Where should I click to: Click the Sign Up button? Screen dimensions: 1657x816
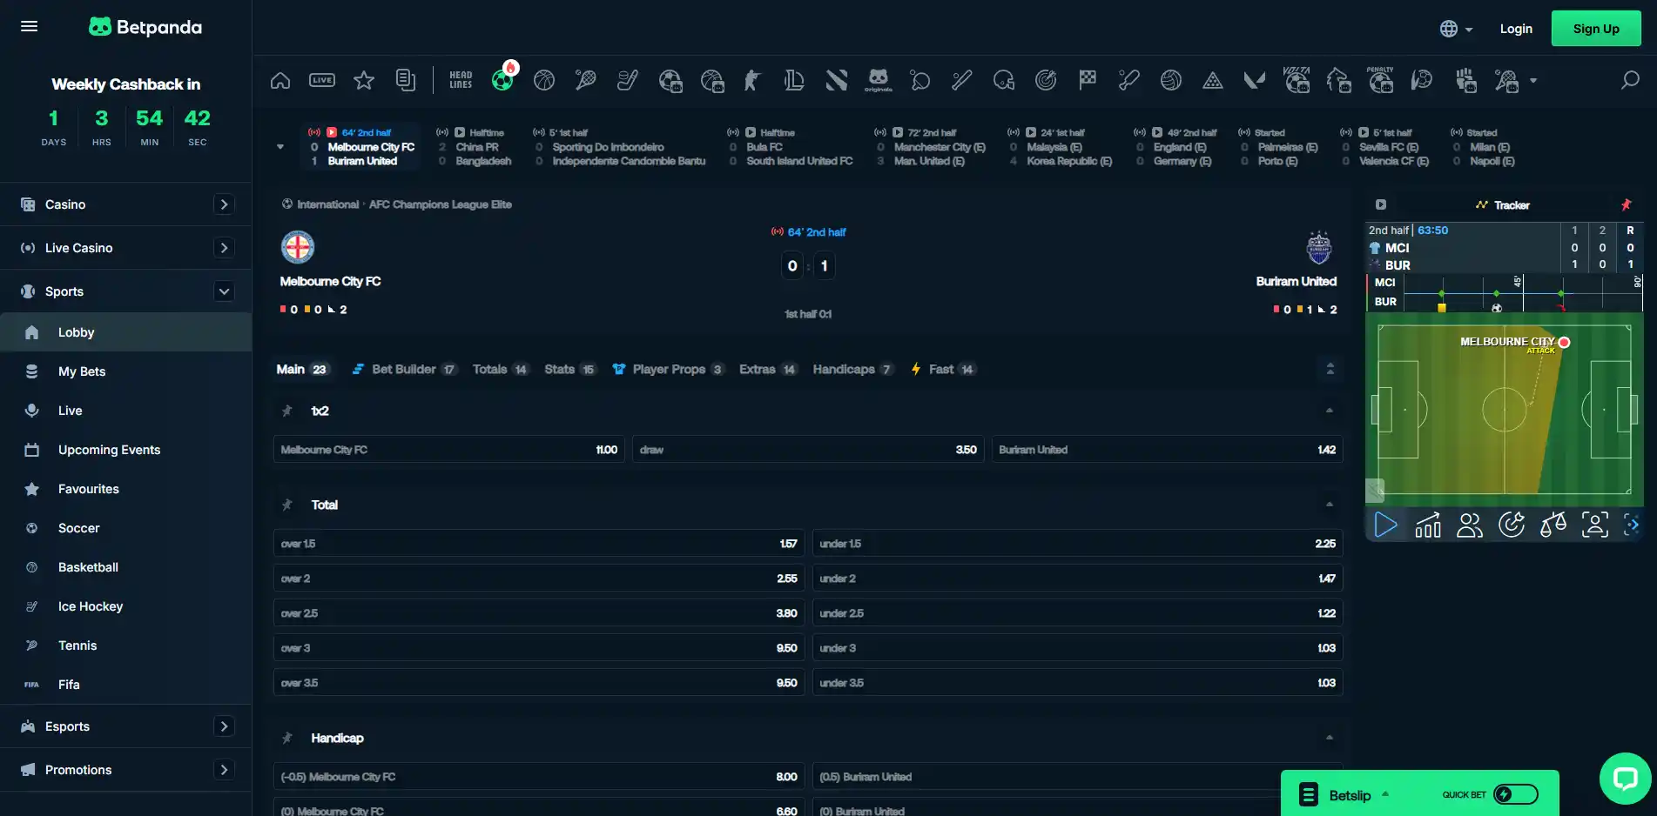1596,29
